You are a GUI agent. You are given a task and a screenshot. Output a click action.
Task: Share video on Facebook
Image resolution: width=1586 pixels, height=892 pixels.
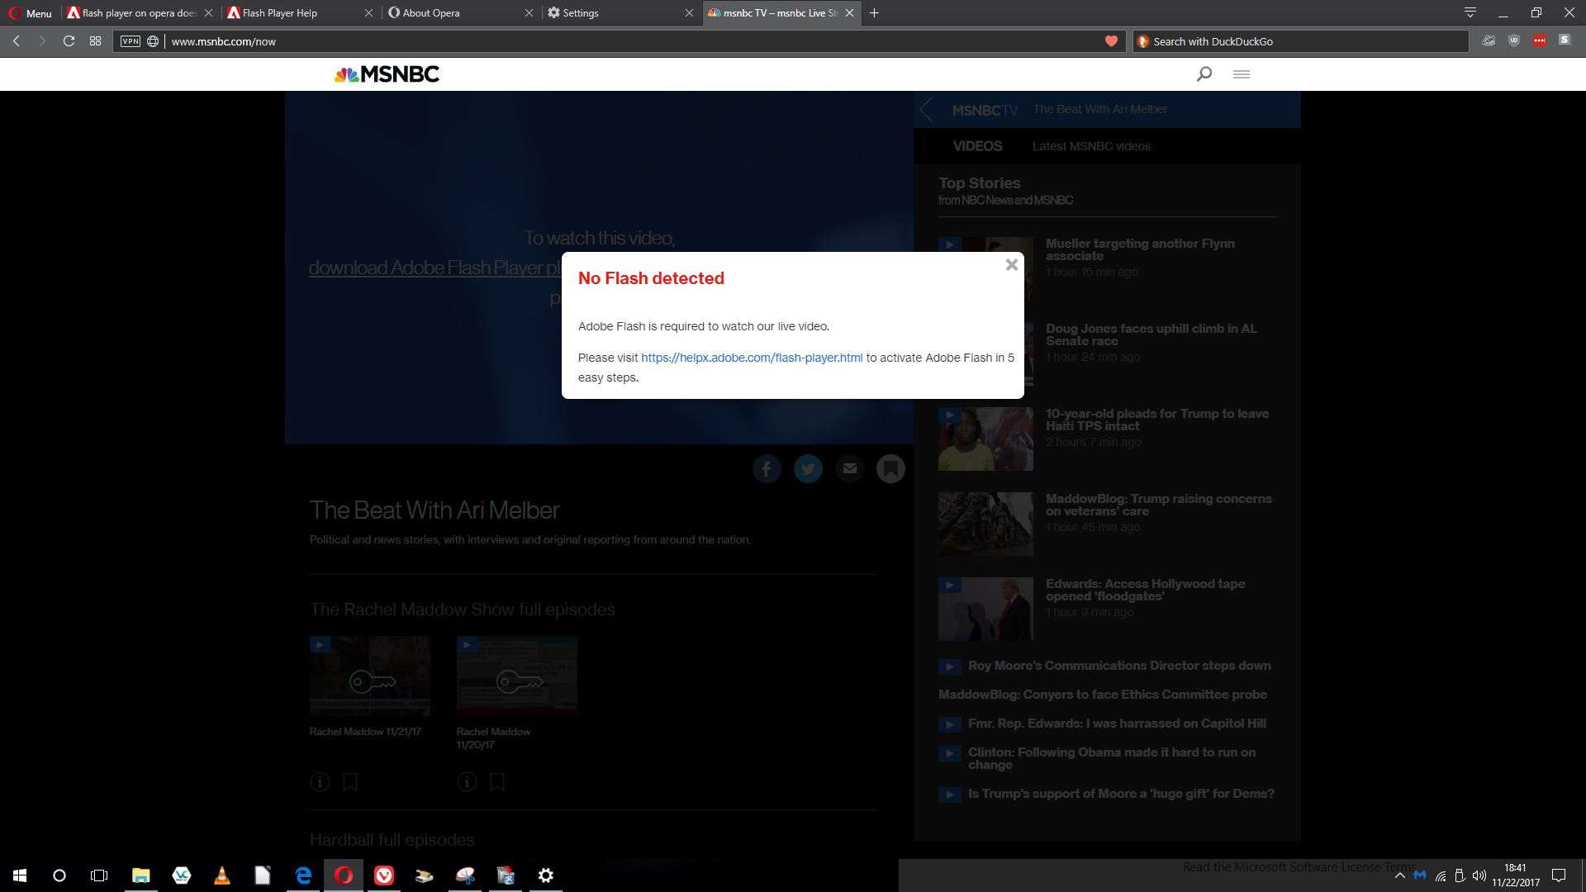point(766,469)
